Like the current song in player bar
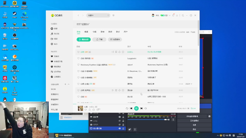The height and width of the screenshot is (138, 246). pos(86,110)
